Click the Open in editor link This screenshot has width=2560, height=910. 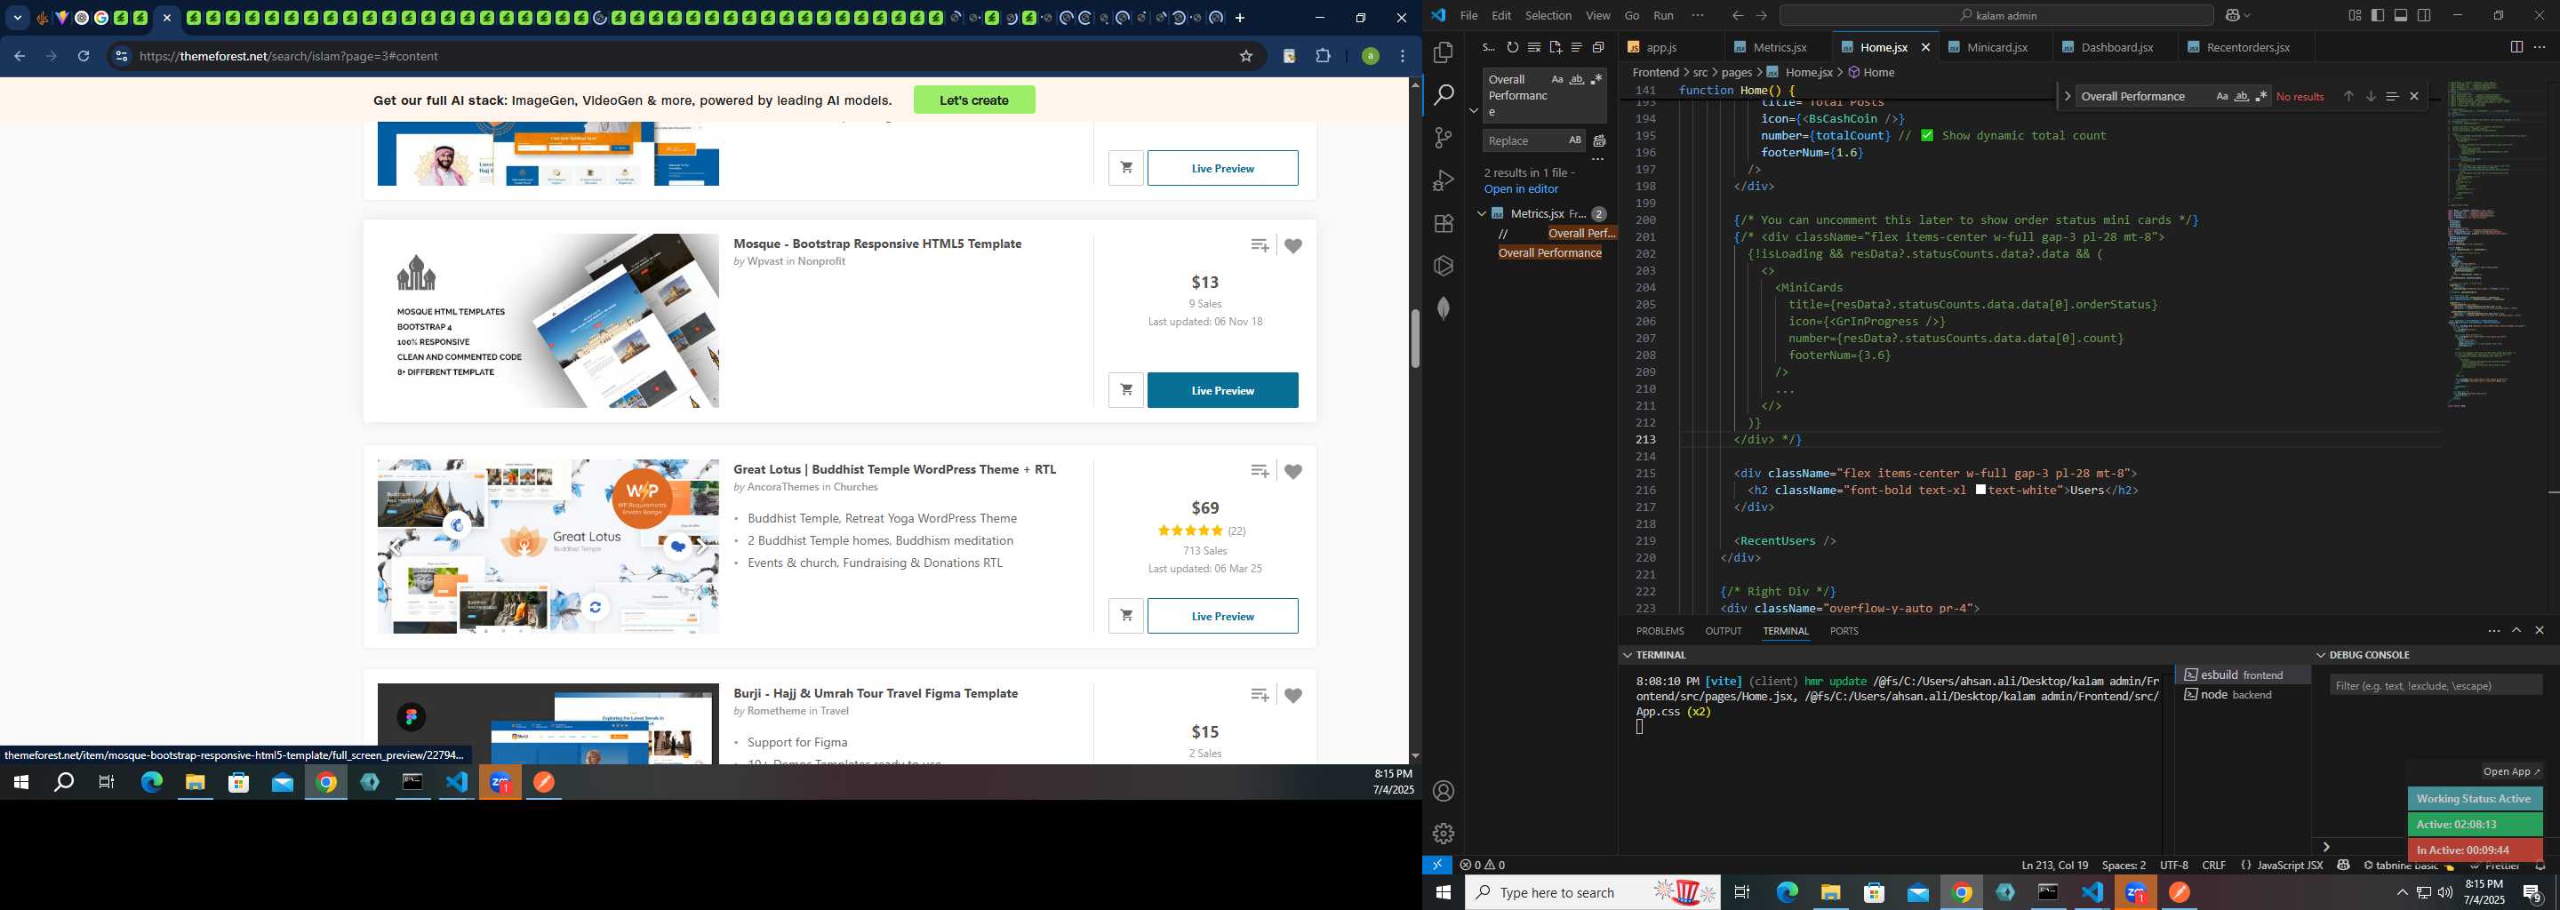1521,188
